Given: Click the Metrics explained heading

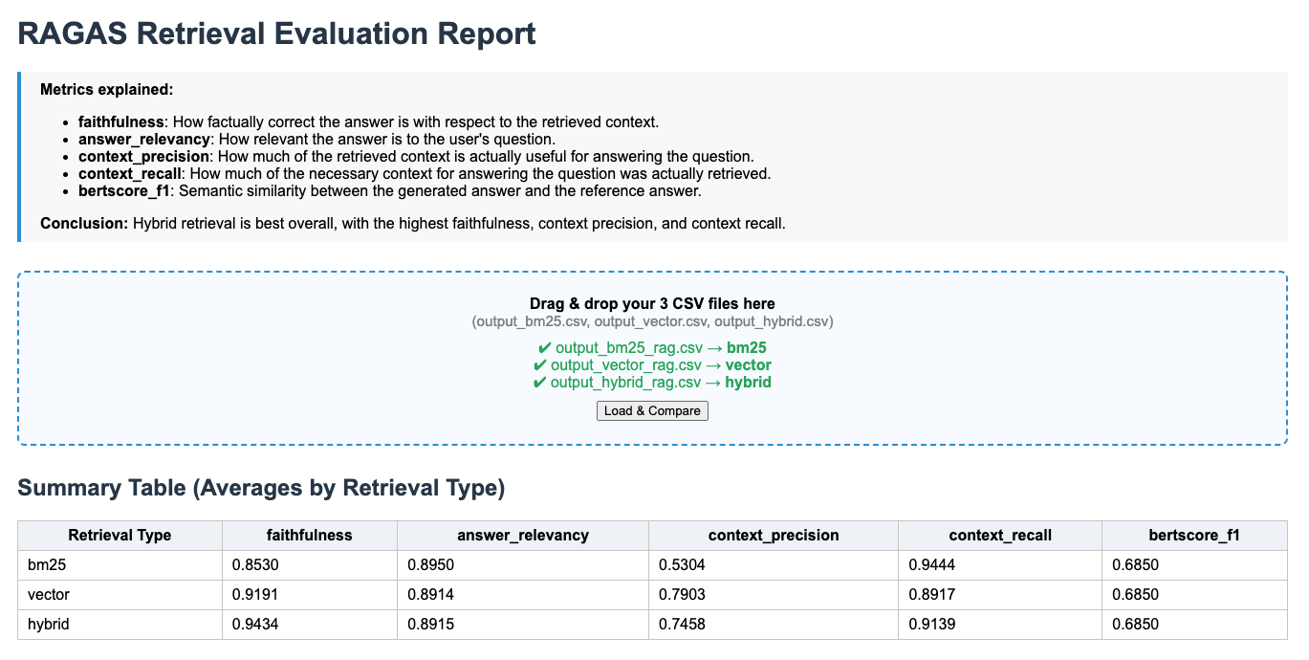Looking at the screenshot, I should tap(106, 89).
